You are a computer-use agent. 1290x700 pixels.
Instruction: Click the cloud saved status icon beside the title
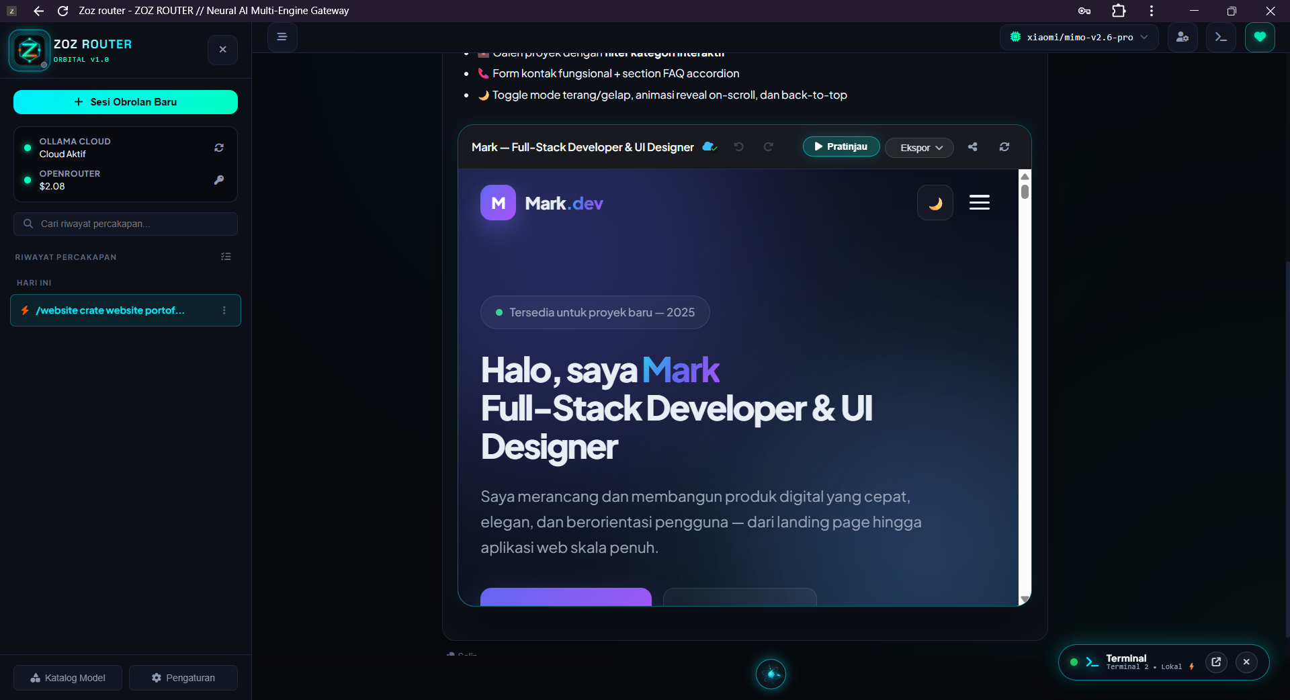click(709, 146)
